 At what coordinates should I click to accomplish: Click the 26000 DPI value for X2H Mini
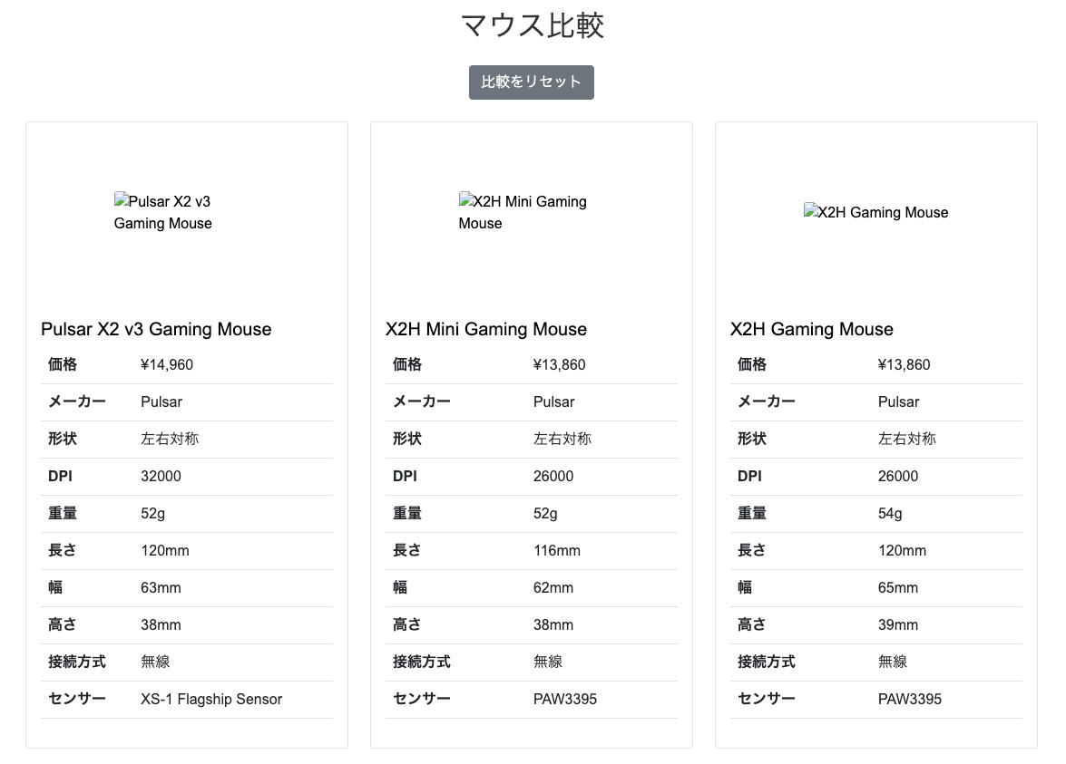(553, 476)
